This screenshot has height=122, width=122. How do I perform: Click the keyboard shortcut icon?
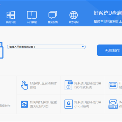coord(113,85)
